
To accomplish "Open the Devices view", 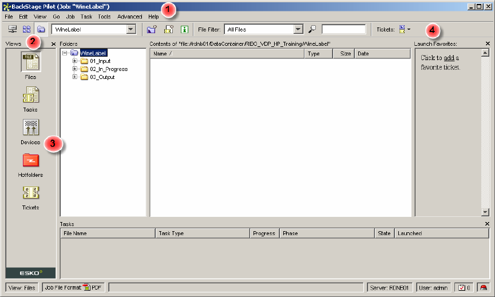I will [31, 127].
